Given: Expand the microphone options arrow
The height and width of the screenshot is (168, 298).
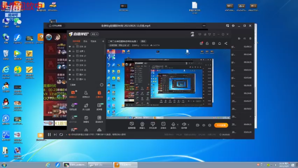Looking at the screenshot, I should [178, 125].
